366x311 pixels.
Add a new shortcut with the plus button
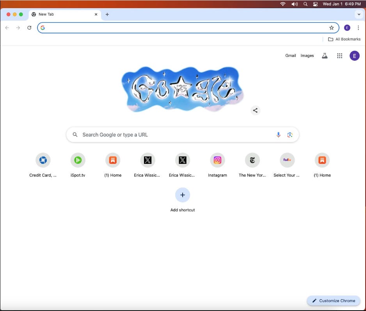coord(183,195)
